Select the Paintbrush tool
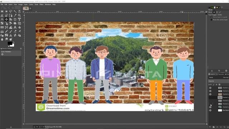Viewport: 229px width, 129px height. point(11,31)
